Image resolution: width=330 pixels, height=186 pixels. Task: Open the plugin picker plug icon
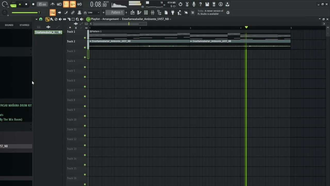coord(173,12)
